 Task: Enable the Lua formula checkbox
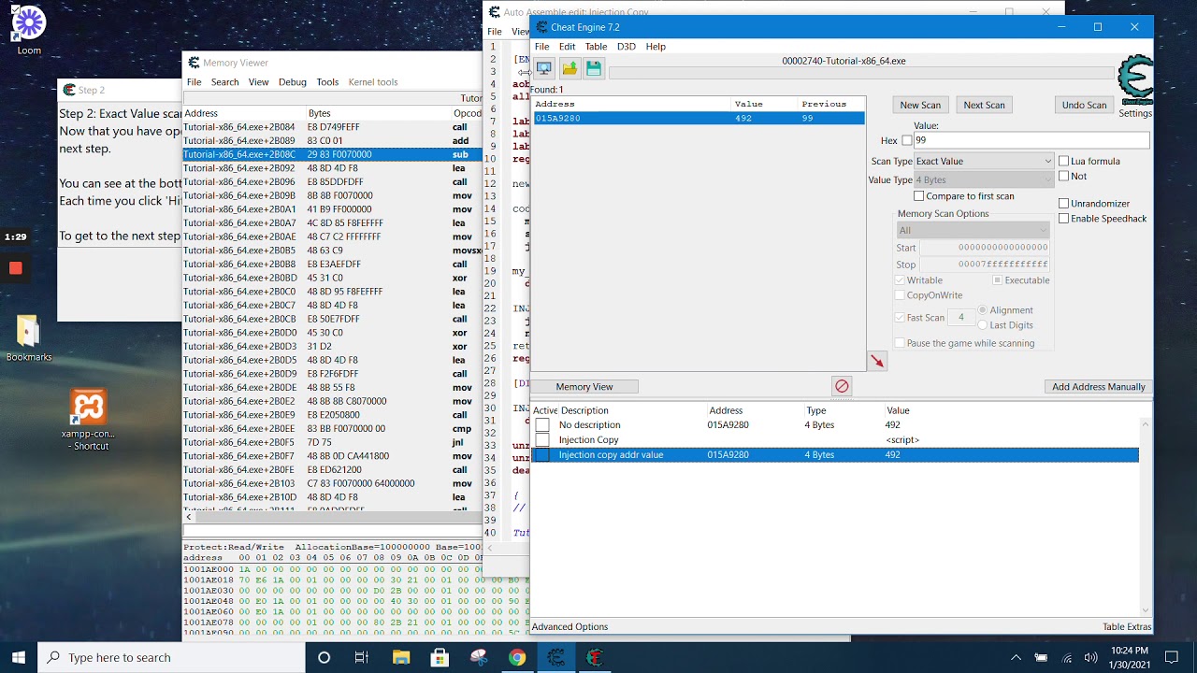tap(1063, 161)
